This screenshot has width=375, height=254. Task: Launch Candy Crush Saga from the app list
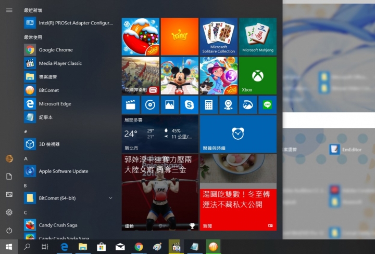[x=69, y=225]
